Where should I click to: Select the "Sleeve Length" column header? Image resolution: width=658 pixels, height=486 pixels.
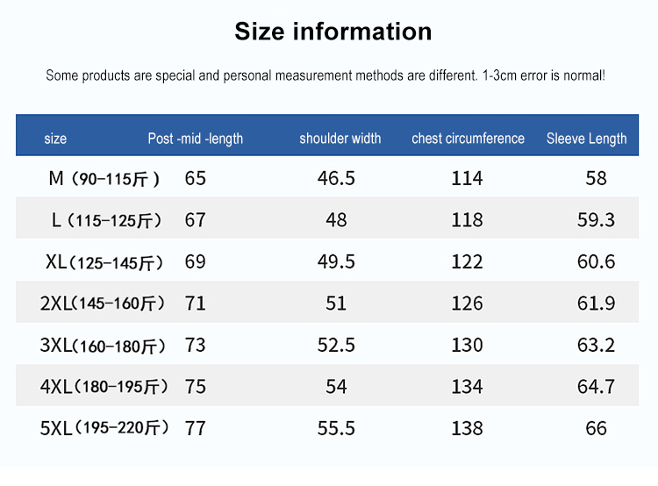pyautogui.click(x=586, y=139)
